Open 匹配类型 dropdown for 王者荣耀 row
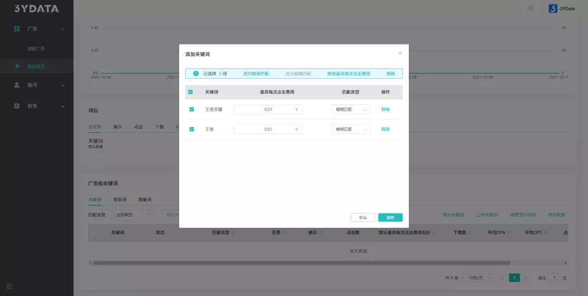Screen dimensions: 588x296 pos(351,109)
